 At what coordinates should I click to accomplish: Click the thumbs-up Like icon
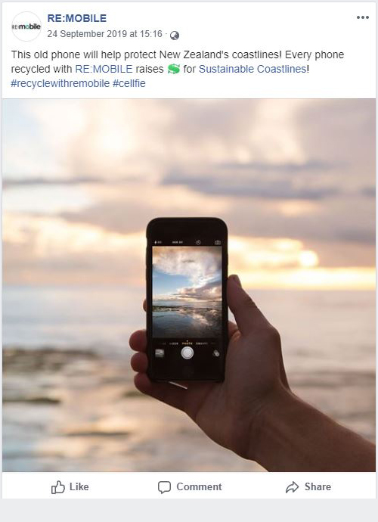(x=58, y=487)
